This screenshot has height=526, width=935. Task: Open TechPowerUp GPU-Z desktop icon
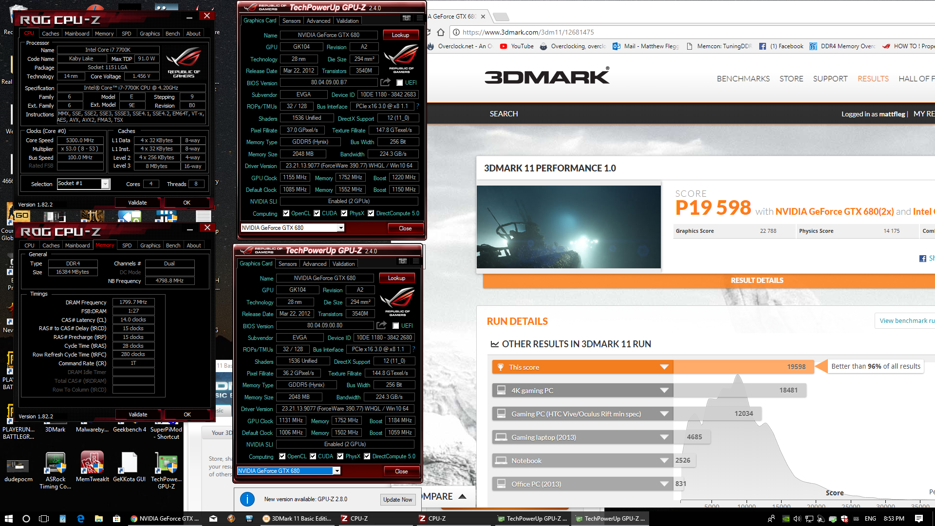pyautogui.click(x=166, y=470)
